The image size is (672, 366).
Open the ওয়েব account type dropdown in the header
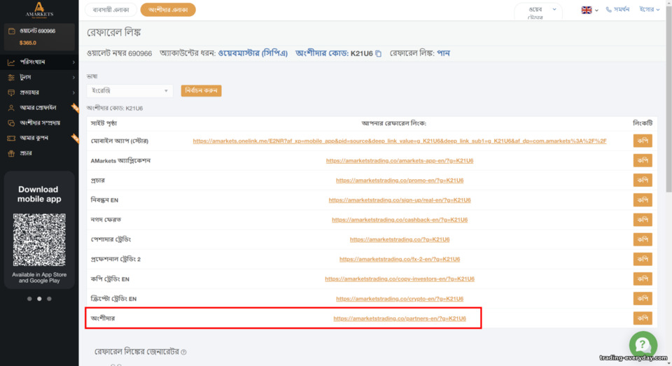click(538, 12)
